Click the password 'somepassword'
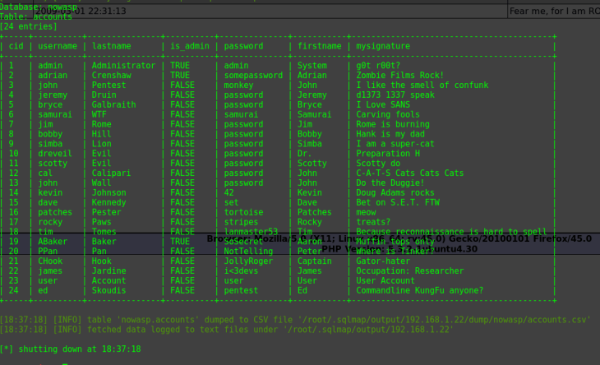 click(253, 76)
